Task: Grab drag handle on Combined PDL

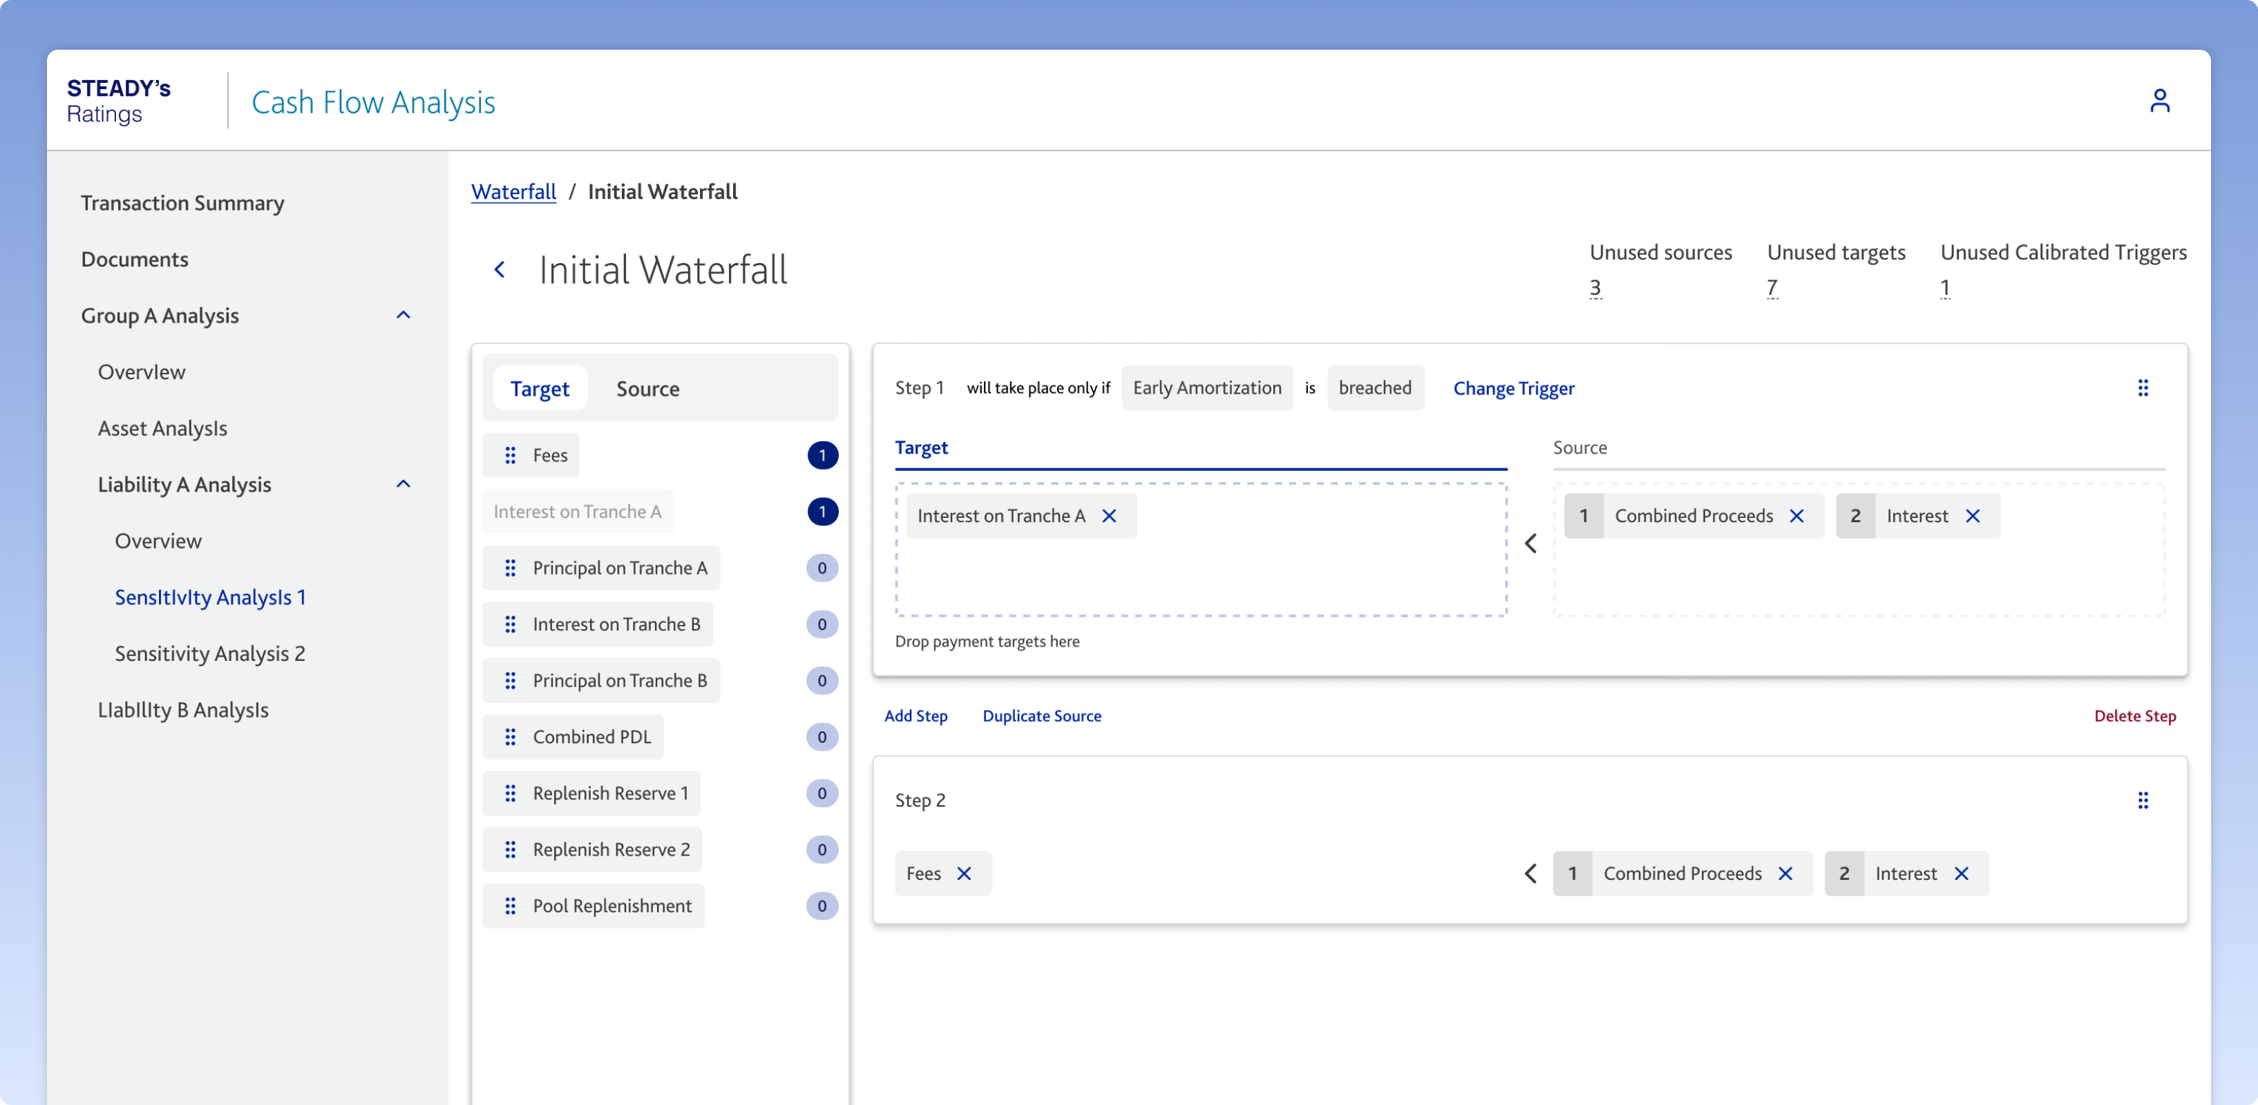Action: [x=510, y=737]
